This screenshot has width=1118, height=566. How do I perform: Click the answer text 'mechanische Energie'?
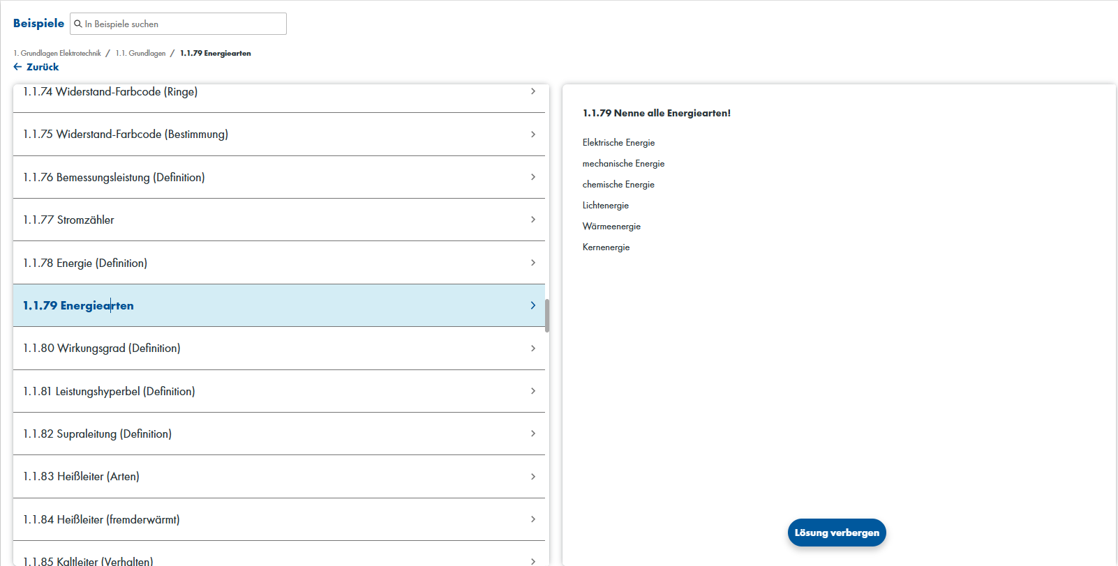coord(624,163)
